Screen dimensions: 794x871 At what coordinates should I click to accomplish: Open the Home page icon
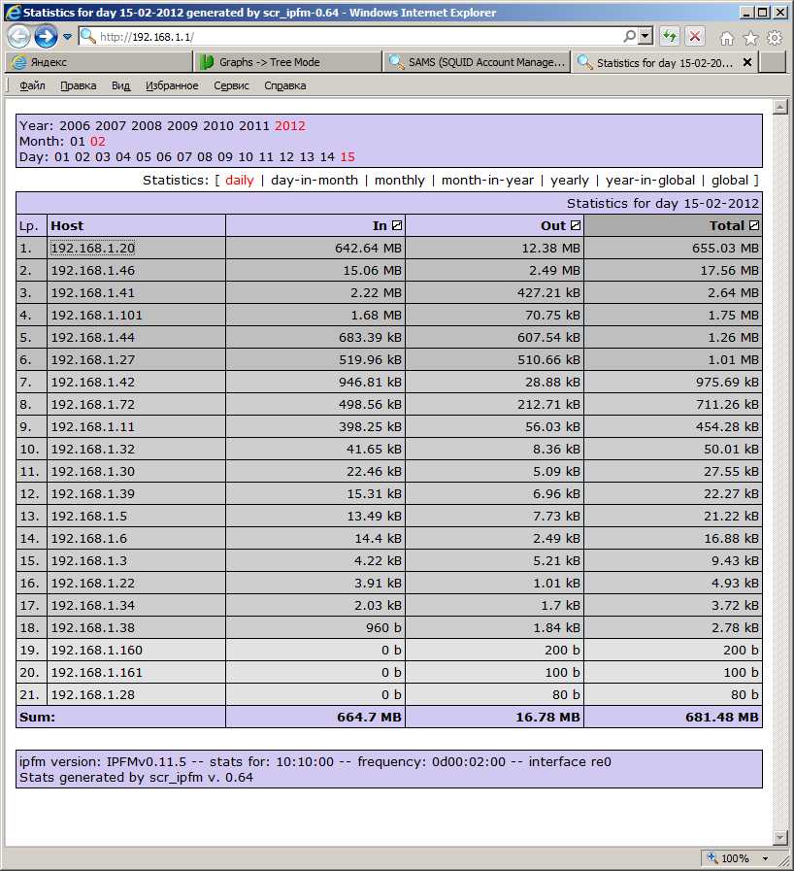pos(727,38)
